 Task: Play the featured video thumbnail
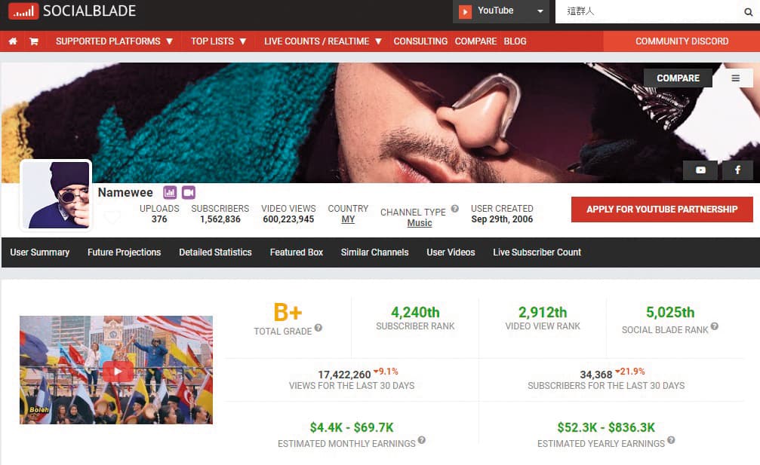coord(116,370)
